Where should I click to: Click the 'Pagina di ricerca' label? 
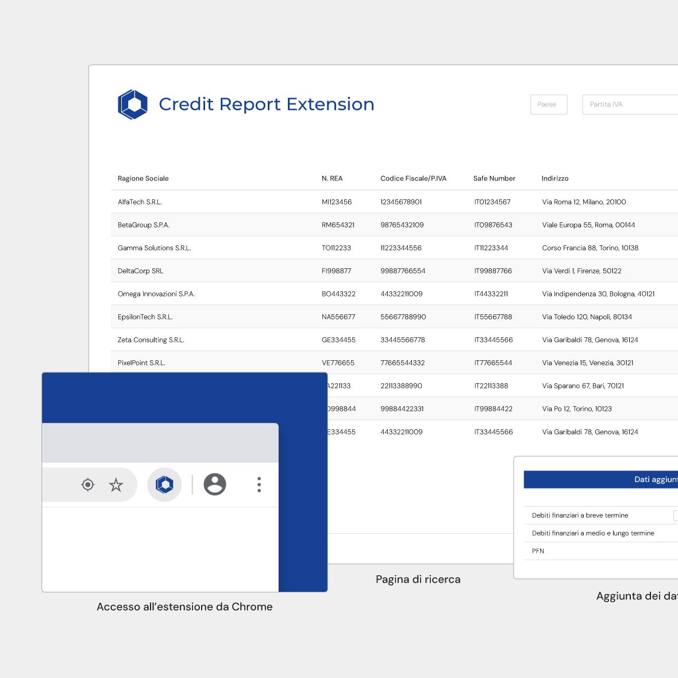tap(418, 579)
